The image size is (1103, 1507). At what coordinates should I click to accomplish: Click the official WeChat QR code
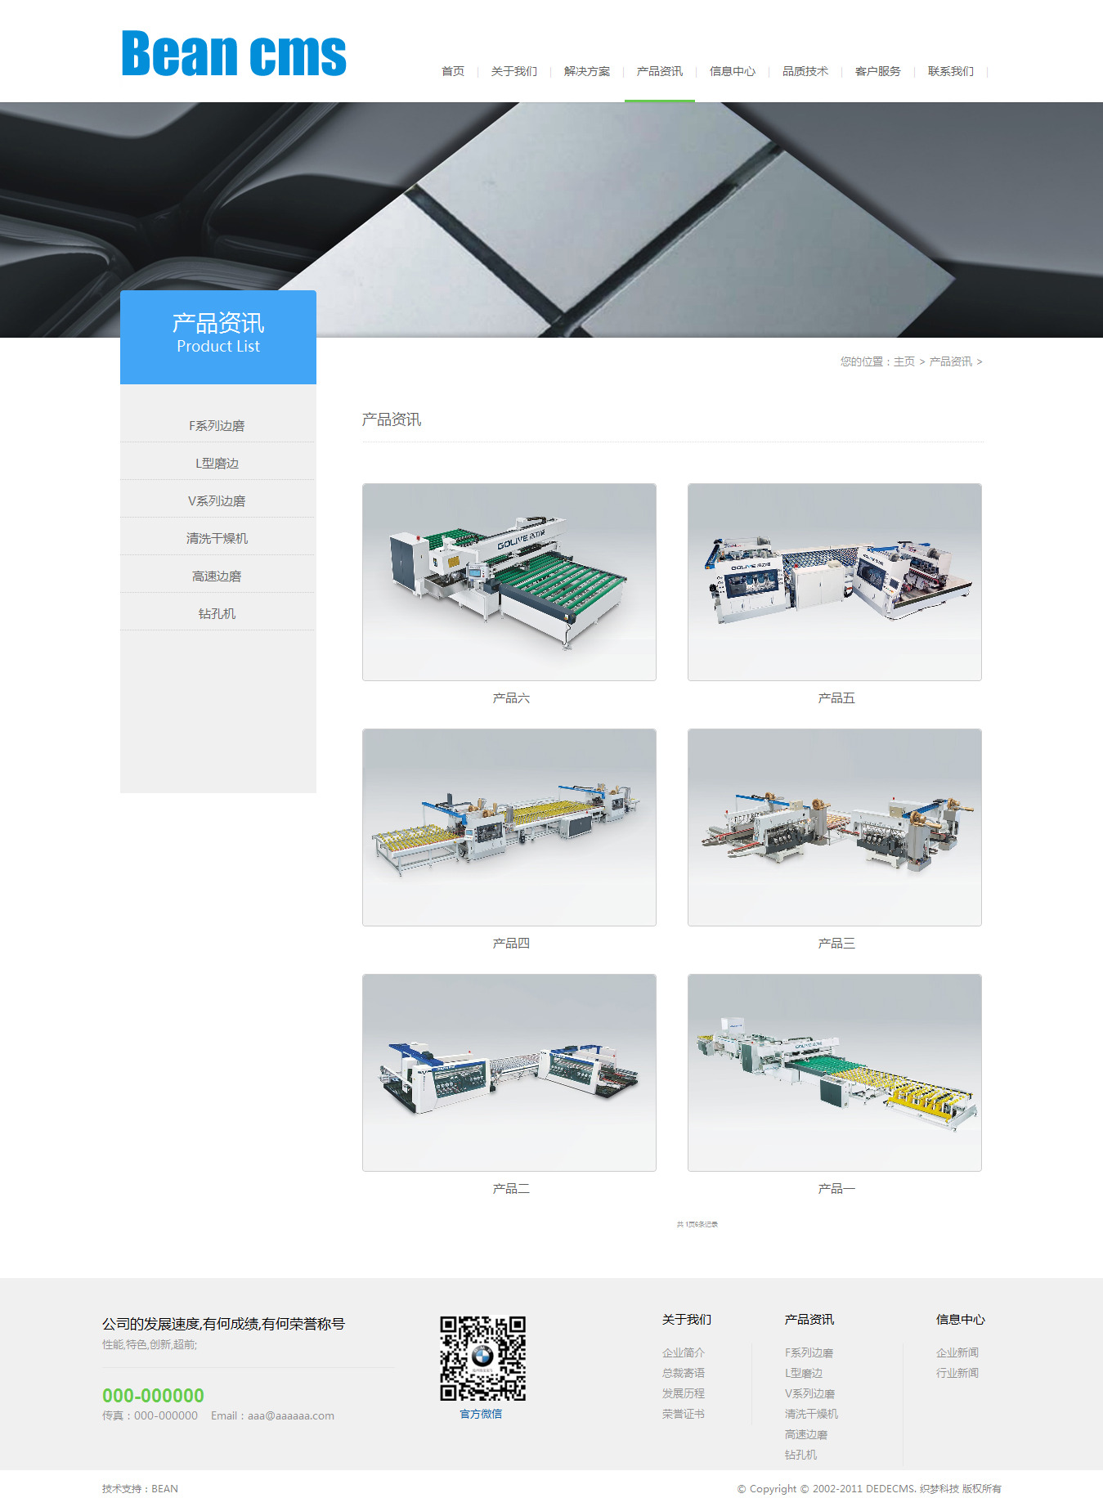click(x=482, y=1358)
